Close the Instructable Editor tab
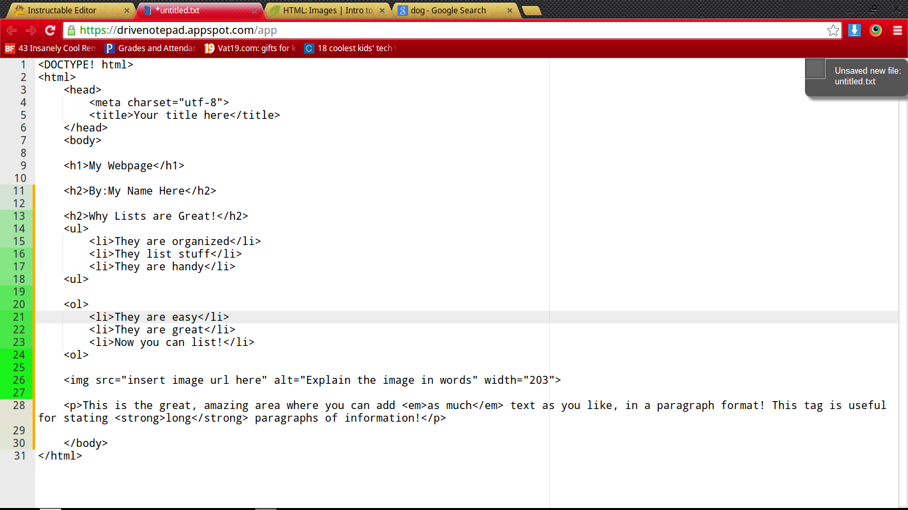Screen dimensions: 908x510 point(126,11)
